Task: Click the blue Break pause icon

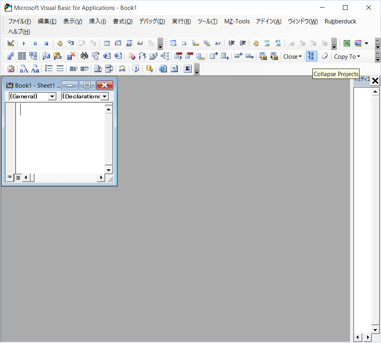Action: 35,44
